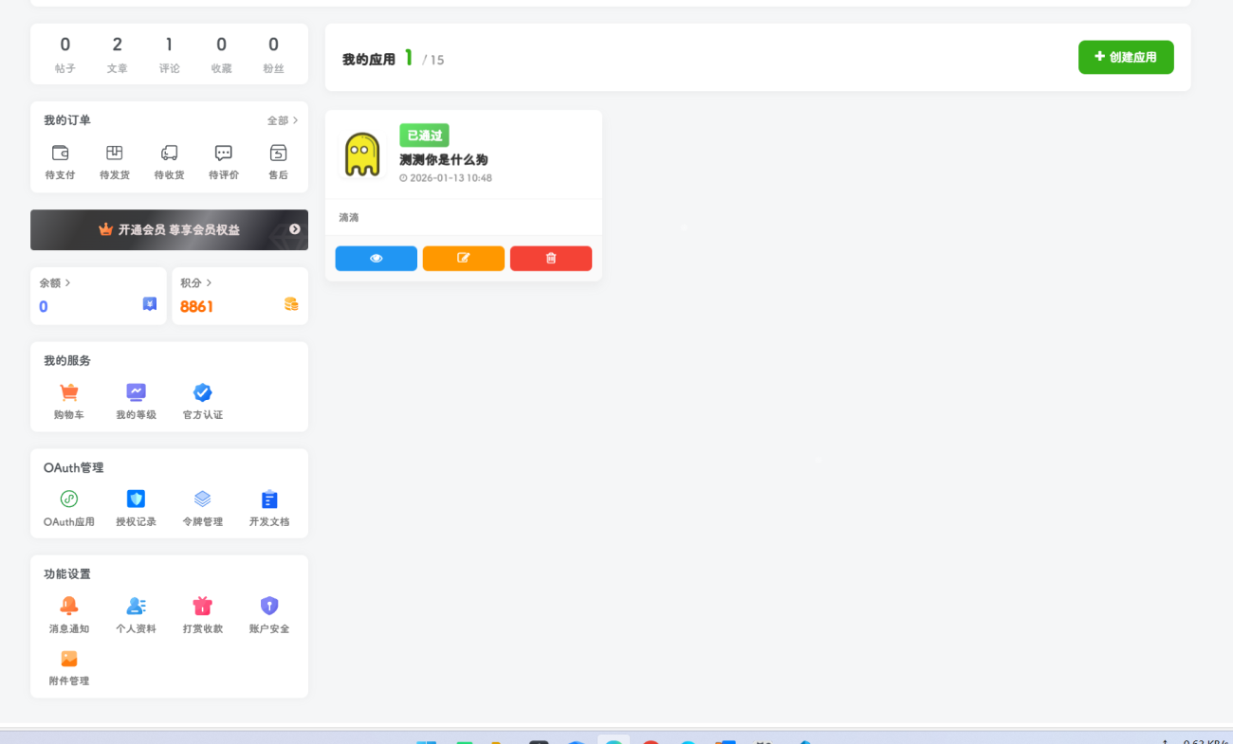Image resolution: width=1233 pixels, height=744 pixels.
Task: Click the orange edit app button
Action: (463, 258)
